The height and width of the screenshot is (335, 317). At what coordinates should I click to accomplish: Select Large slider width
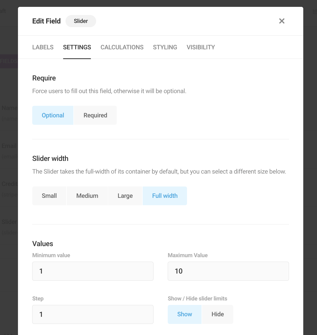[x=125, y=196]
